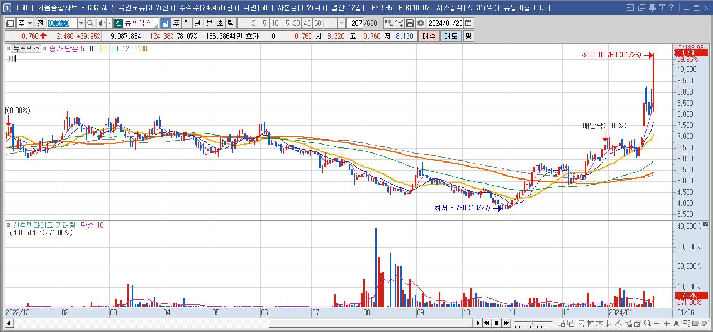Expand the dropdown next to the speaker icon
This screenshot has height=332, width=713.
tap(109, 23)
